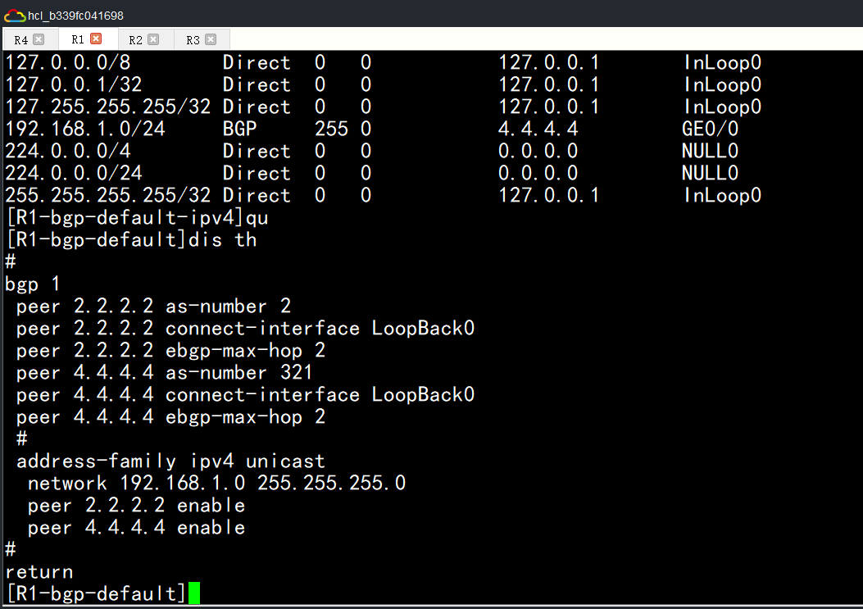Click the "peer 2.2.2.2 enable" line
The height and width of the screenshot is (609, 863).
(x=136, y=505)
